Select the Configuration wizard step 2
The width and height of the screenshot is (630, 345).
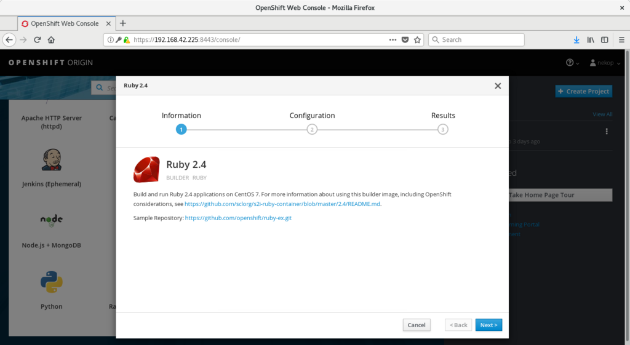point(312,129)
